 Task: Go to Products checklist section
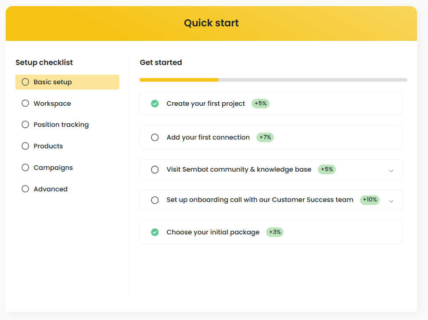click(48, 146)
